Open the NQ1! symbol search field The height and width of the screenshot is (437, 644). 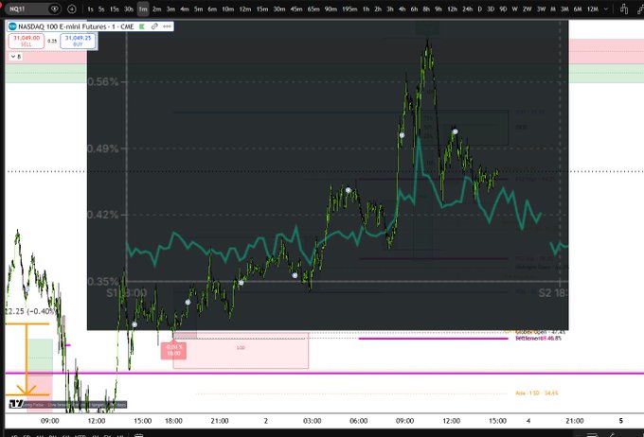click(x=27, y=9)
